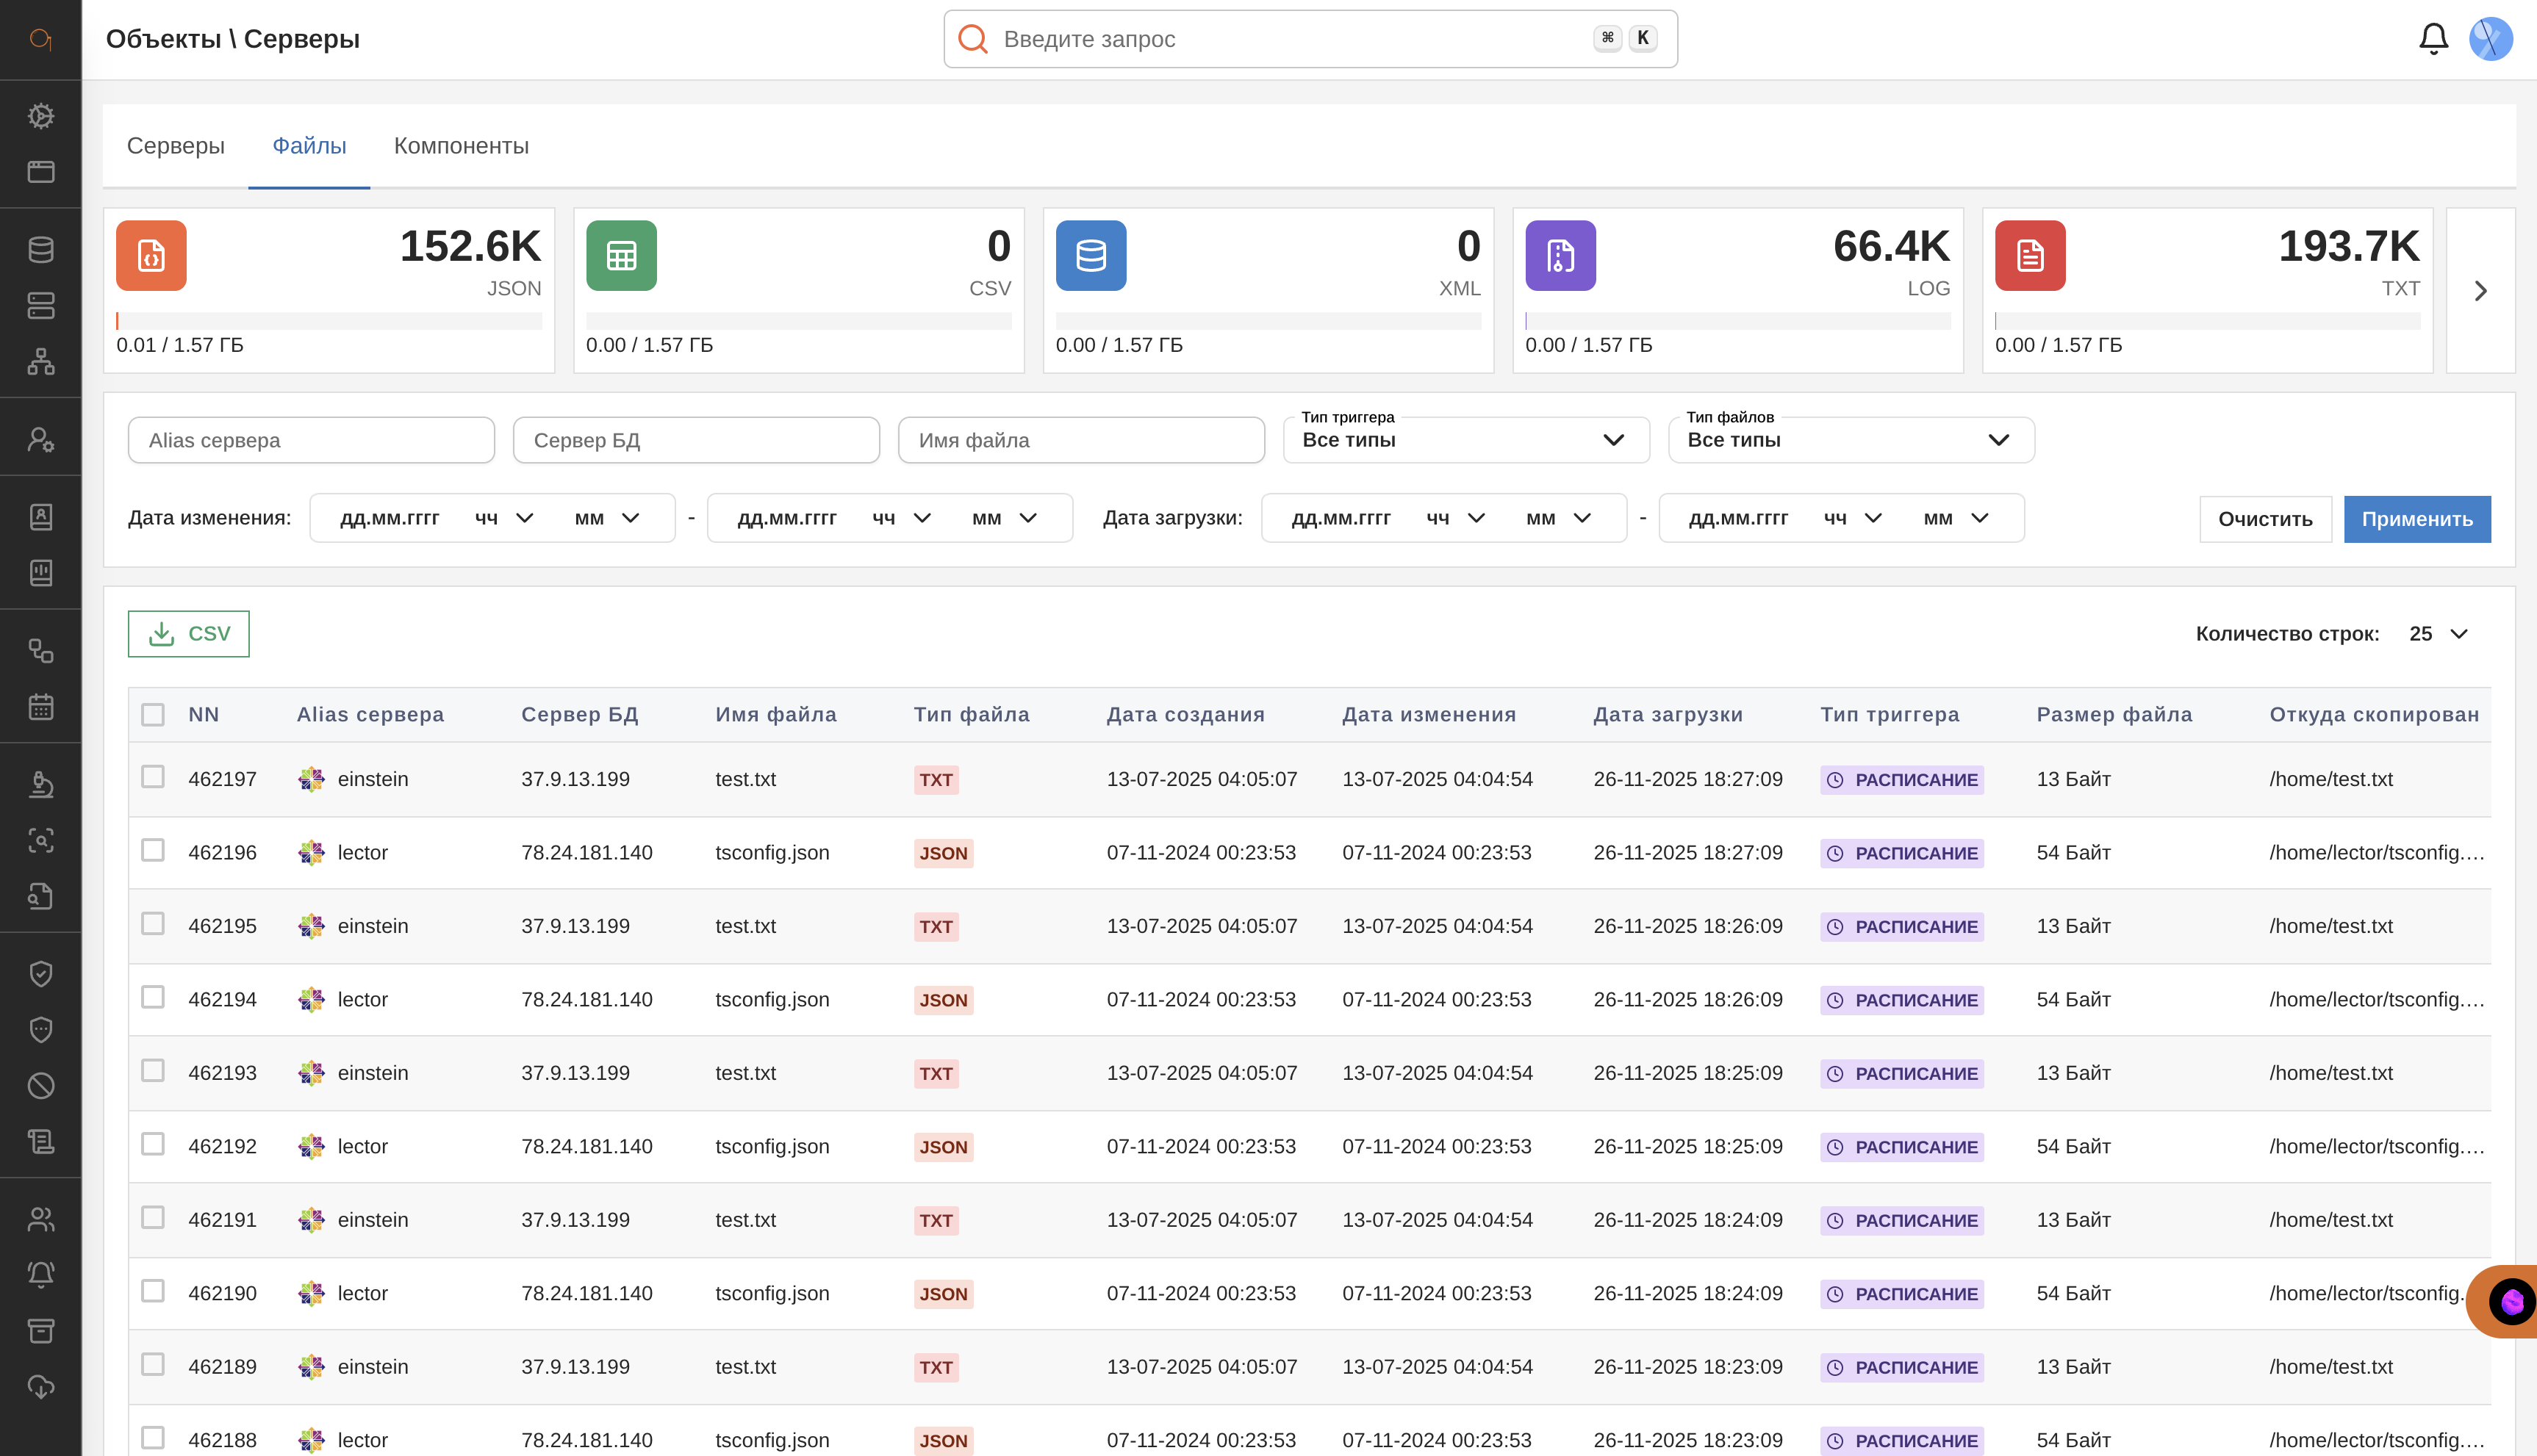
Task: Open the Количество строк 25 dropdown
Action: (x=2438, y=634)
